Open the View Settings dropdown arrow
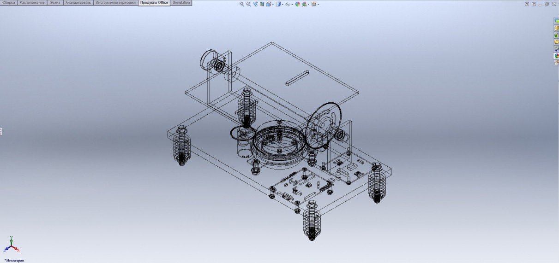This screenshot has height=263, width=559. click(318, 5)
